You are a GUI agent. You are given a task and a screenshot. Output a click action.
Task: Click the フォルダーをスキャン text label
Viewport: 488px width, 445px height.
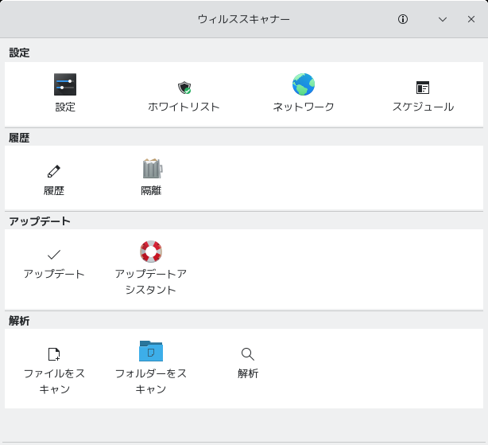pyautogui.click(x=151, y=381)
